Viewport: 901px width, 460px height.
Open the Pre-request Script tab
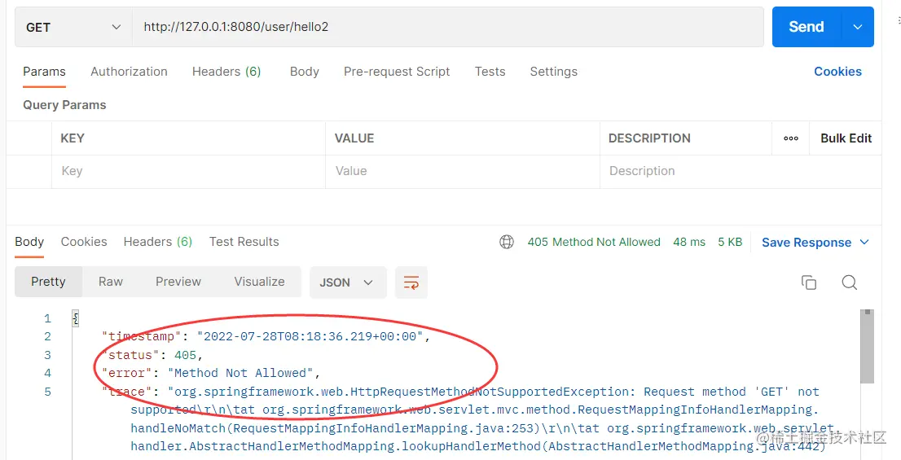click(x=397, y=72)
